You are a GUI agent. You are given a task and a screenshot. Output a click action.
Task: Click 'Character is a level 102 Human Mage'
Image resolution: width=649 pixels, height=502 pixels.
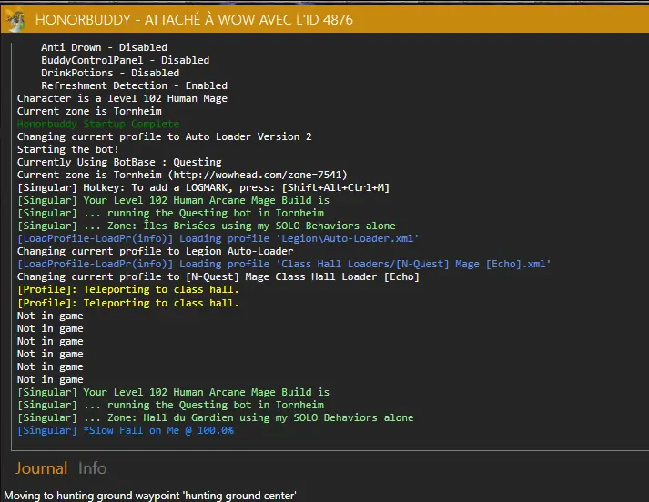[122, 98]
